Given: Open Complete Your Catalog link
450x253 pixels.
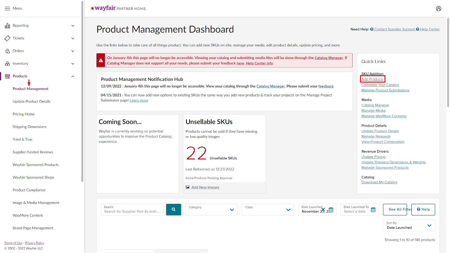Looking at the screenshot, I should point(380,85).
